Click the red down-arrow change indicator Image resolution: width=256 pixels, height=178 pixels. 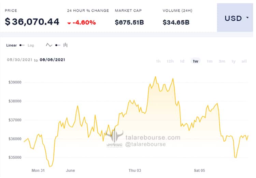point(69,23)
